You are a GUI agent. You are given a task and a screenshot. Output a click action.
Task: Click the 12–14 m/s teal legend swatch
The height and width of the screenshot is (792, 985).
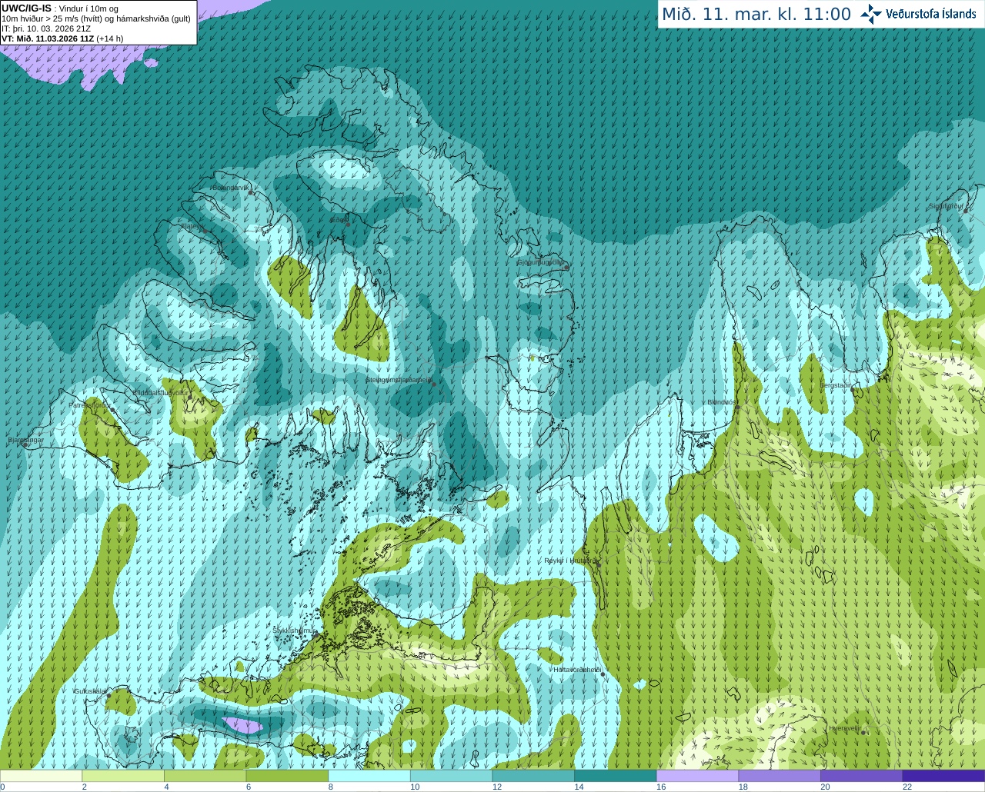click(x=533, y=776)
